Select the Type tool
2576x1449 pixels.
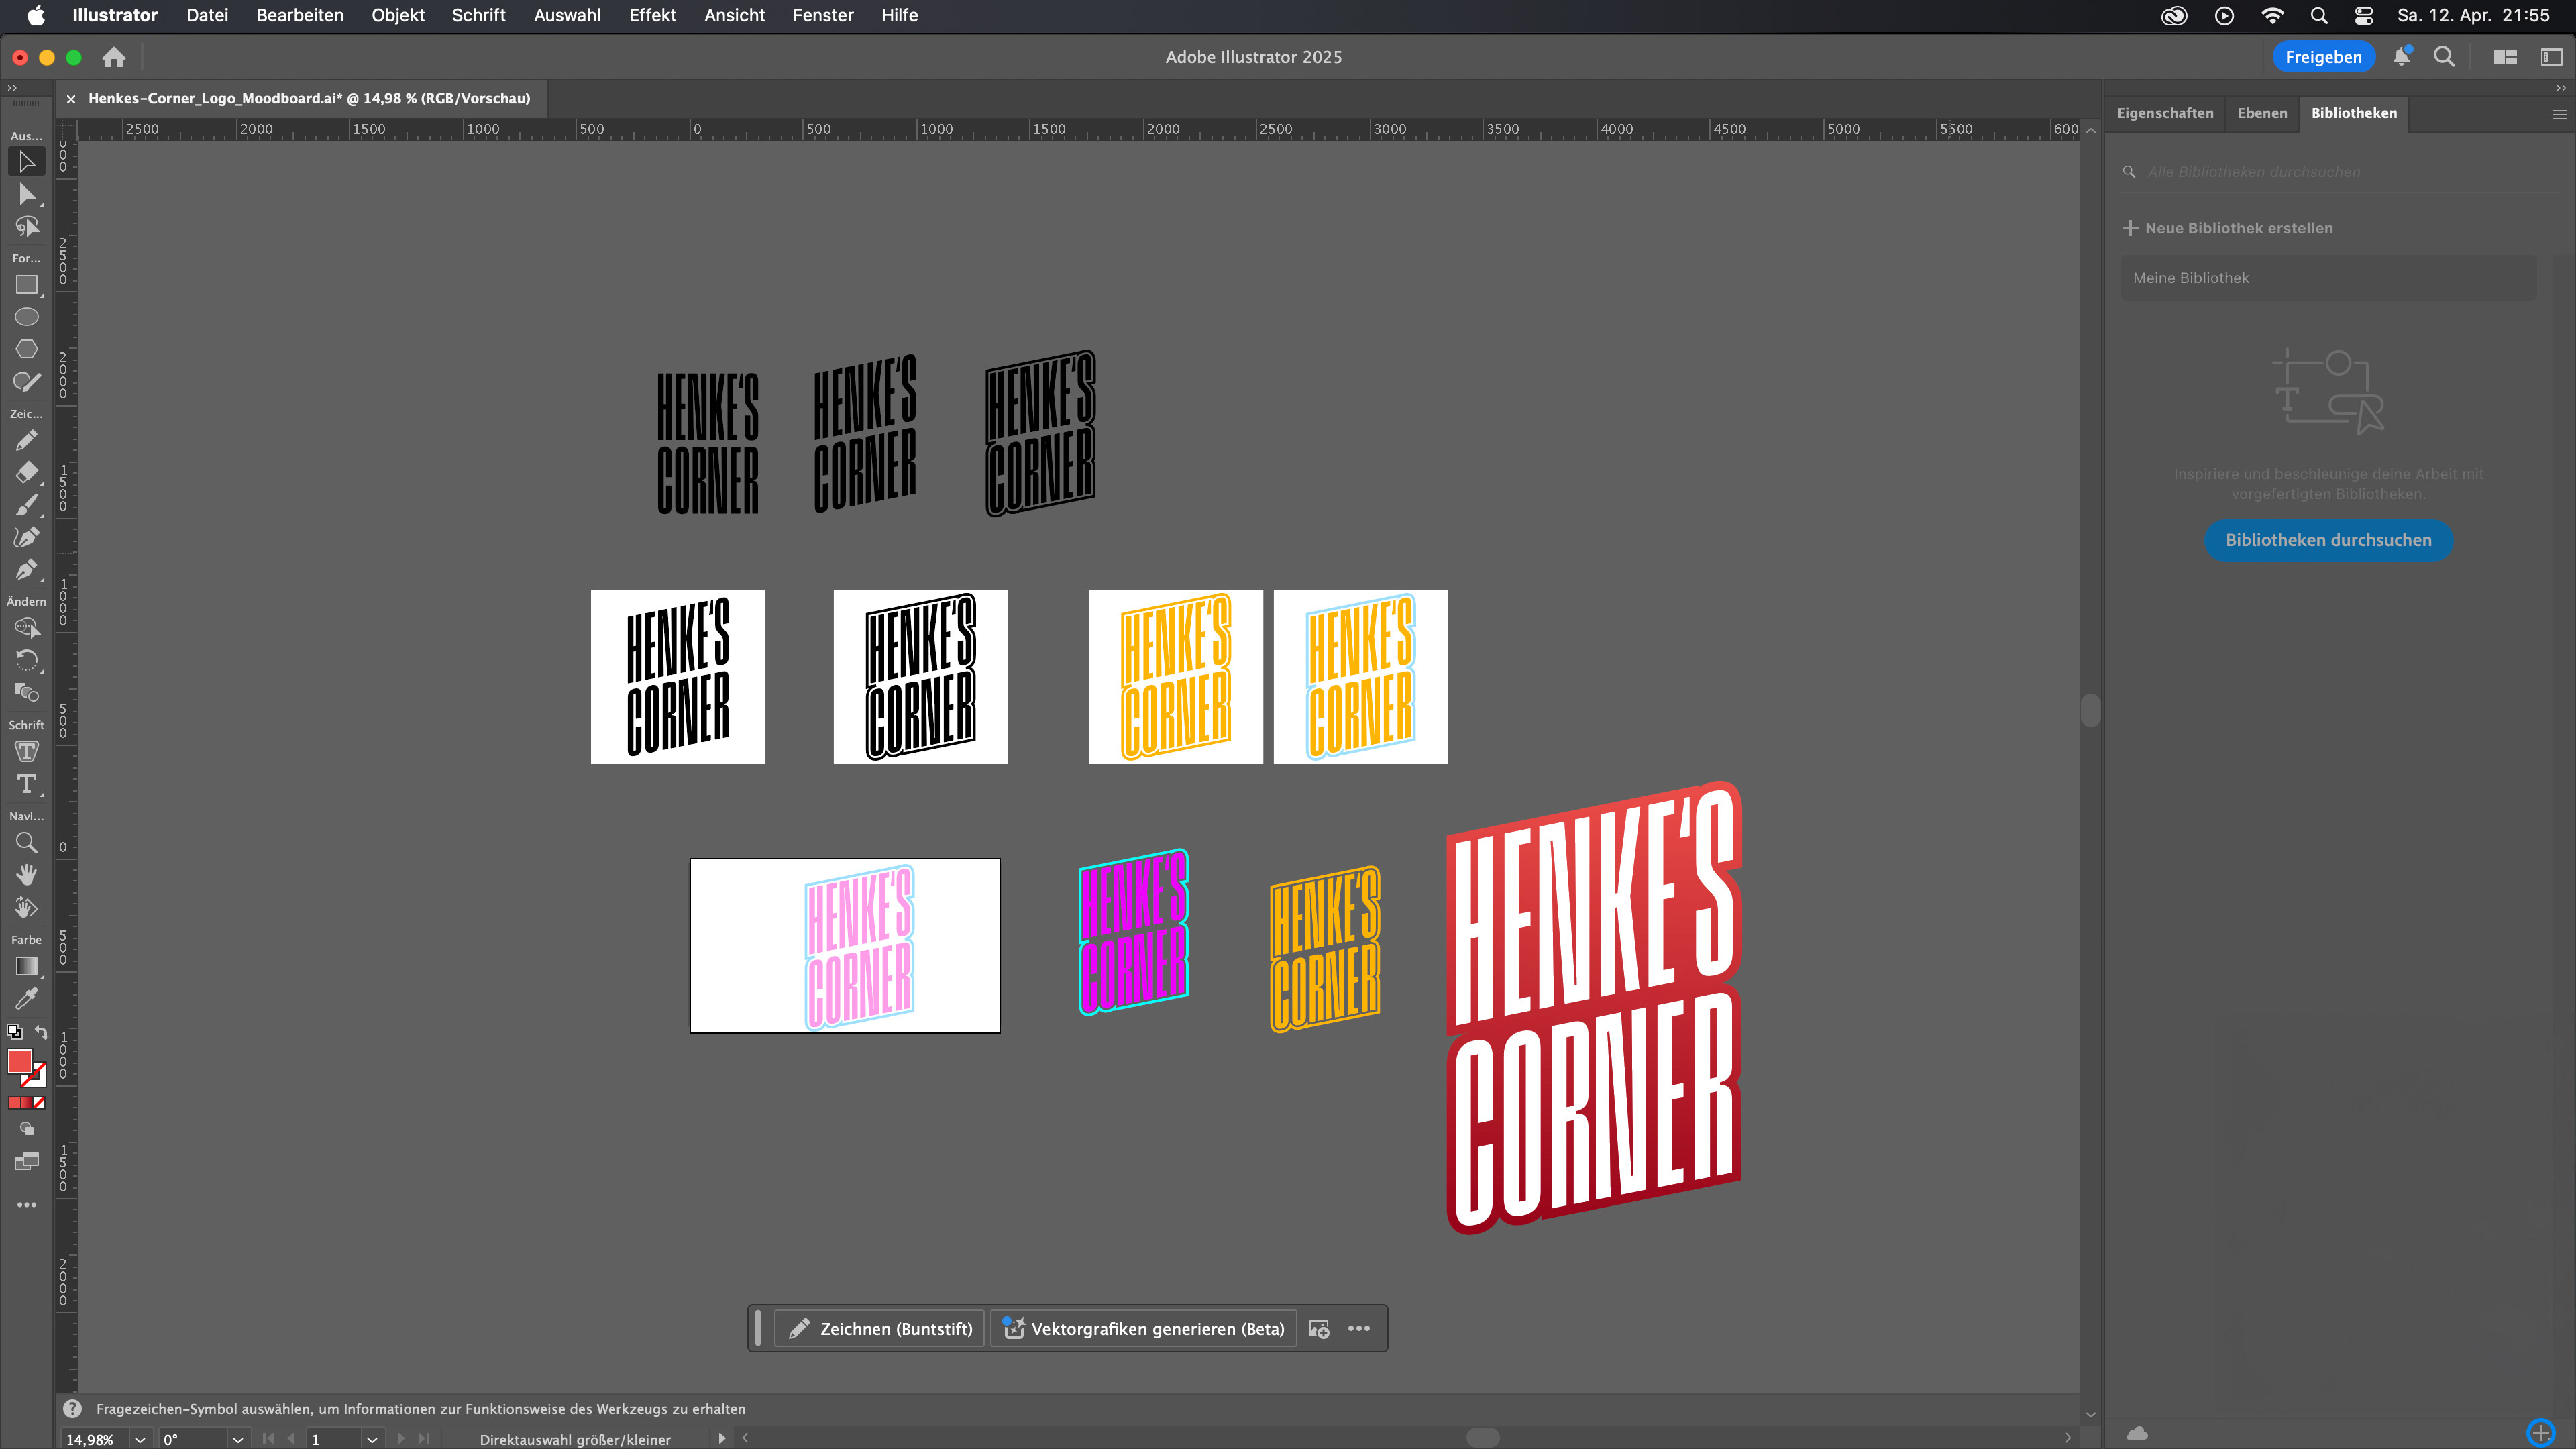(26, 784)
